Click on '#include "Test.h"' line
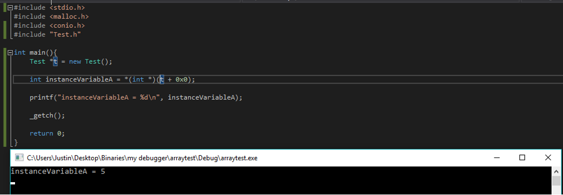 [48, 35]
